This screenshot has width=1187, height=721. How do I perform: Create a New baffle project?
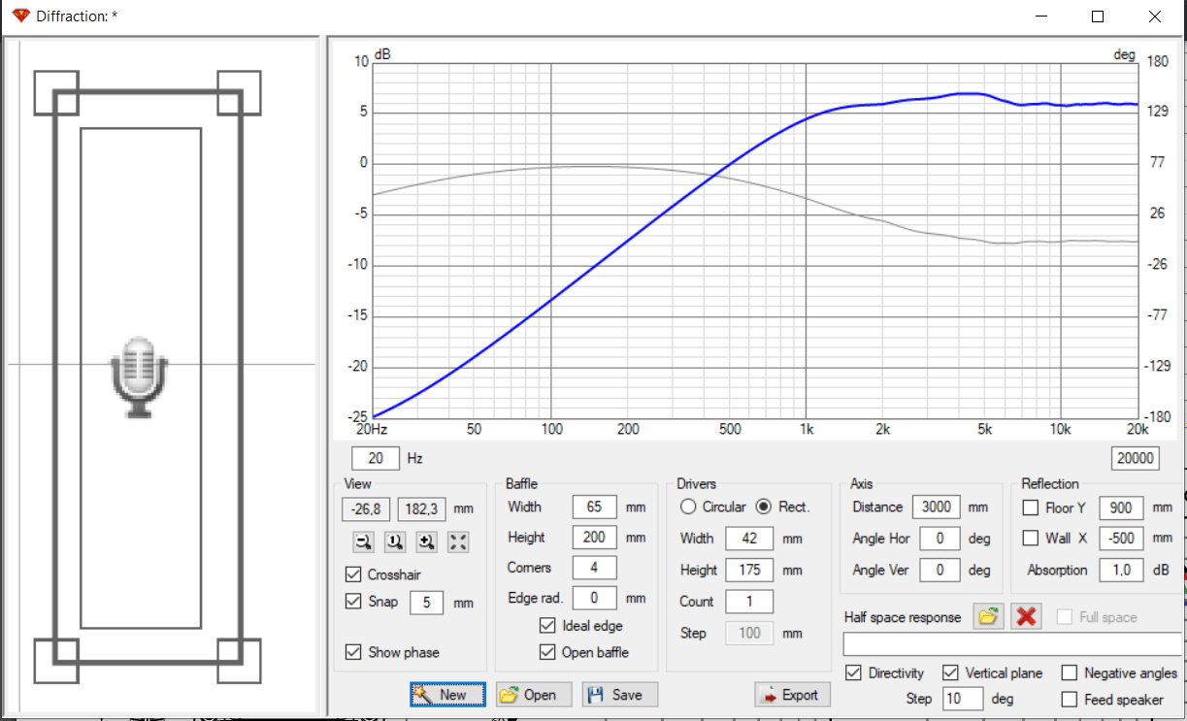(447, 695)
